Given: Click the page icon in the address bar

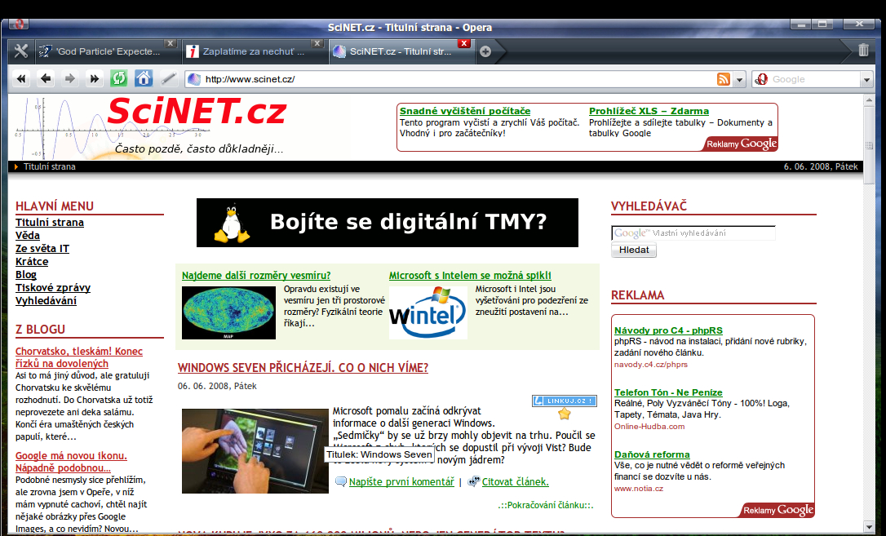Looking at the screenshot, I should (194, 79).
